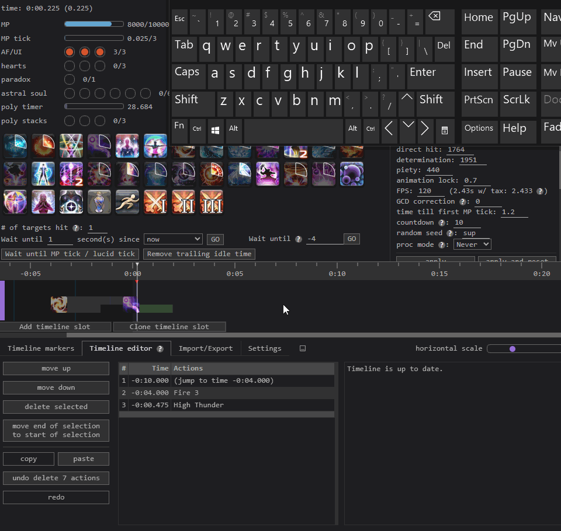
Task: Click the purple bubbles skill icon
Action: click(x=352, y=174)
